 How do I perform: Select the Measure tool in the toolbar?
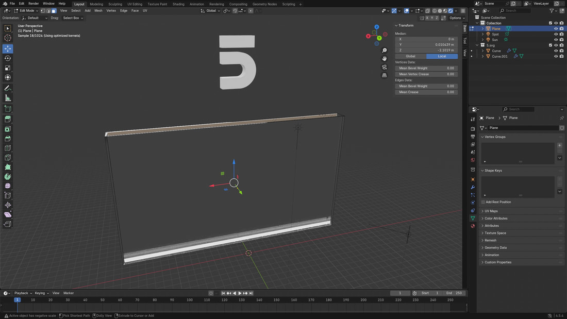8,98
